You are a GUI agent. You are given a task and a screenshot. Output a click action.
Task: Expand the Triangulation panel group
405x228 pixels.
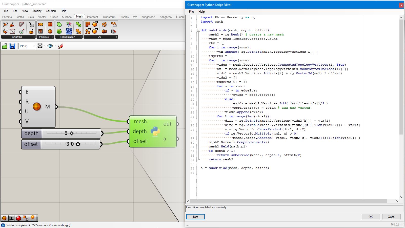(81, 37)
